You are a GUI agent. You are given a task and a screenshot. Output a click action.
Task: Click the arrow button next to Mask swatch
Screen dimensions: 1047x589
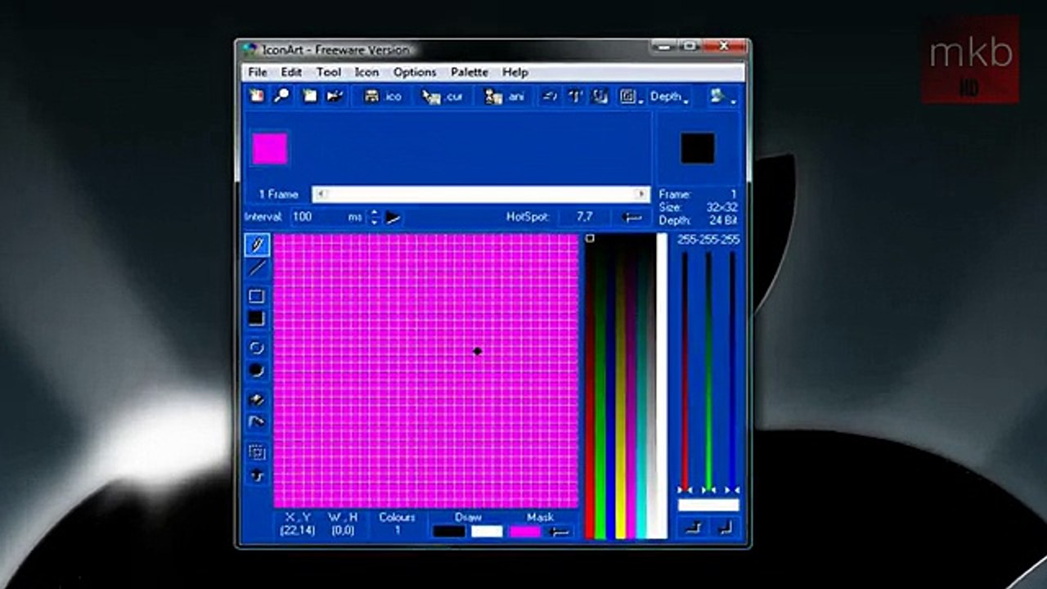[559, 531]
